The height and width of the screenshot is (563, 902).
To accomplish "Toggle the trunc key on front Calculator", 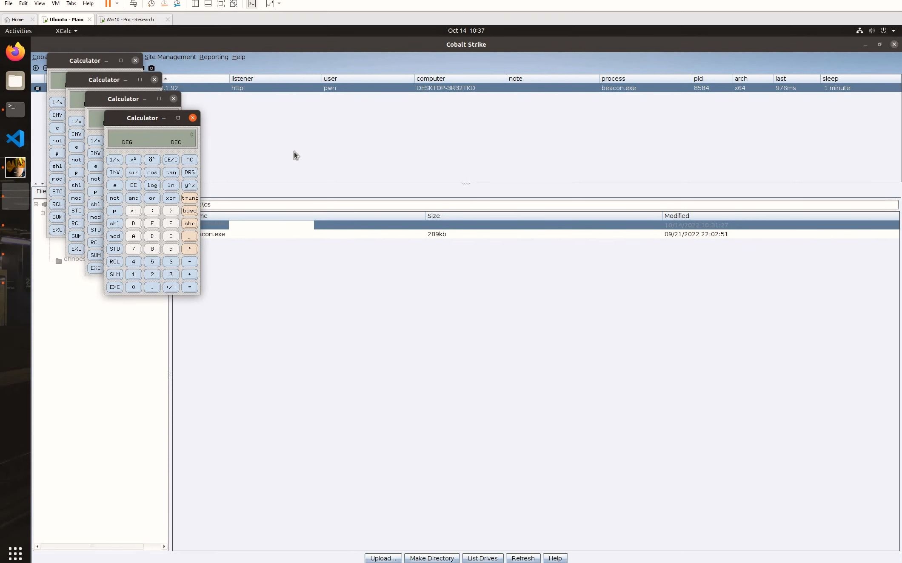I will (189, 198).
